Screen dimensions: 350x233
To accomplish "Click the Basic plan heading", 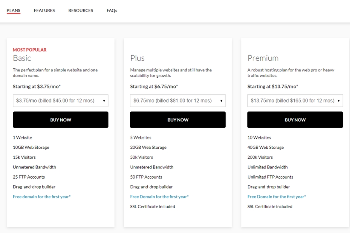I will click(x=22, y=58).
